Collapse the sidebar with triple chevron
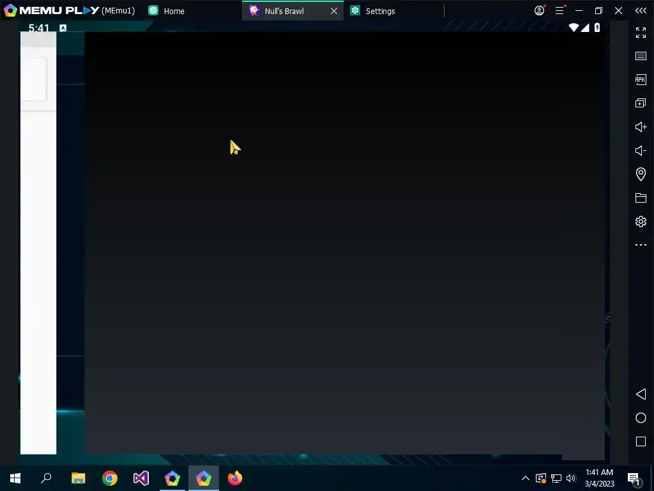Image resolution: width=654 pixels, height=491 pixels. [x=641, y=10]
